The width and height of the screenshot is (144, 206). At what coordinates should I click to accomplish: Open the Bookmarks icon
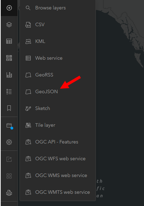click(9, 108)
